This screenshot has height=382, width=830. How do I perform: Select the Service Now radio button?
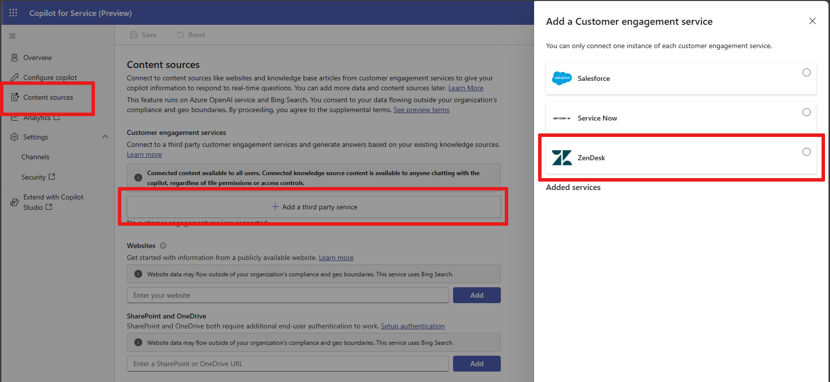[807, 112]
